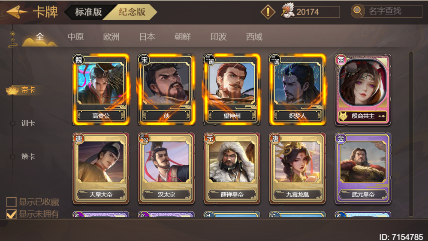Viewport: 428px width, 241px height.
Task: Select the lotus icon next to 帝卡
Action: [12, 90]
